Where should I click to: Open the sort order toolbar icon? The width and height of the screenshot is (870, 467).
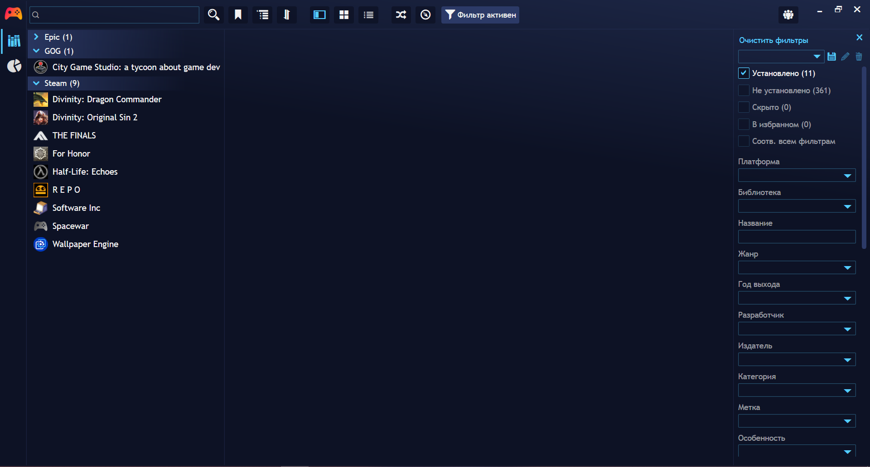[x=287, y=15]
